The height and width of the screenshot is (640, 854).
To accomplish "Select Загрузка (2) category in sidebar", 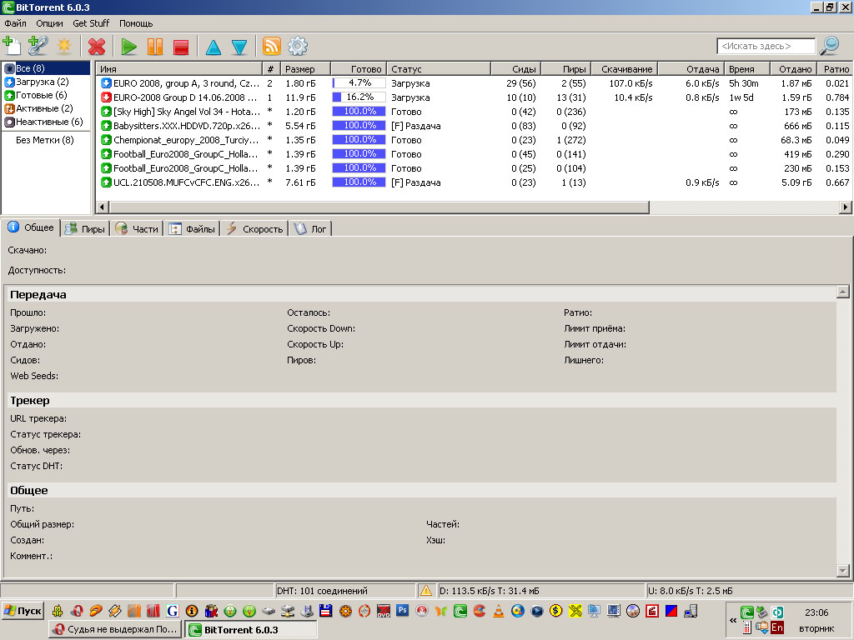I will 42,82.
